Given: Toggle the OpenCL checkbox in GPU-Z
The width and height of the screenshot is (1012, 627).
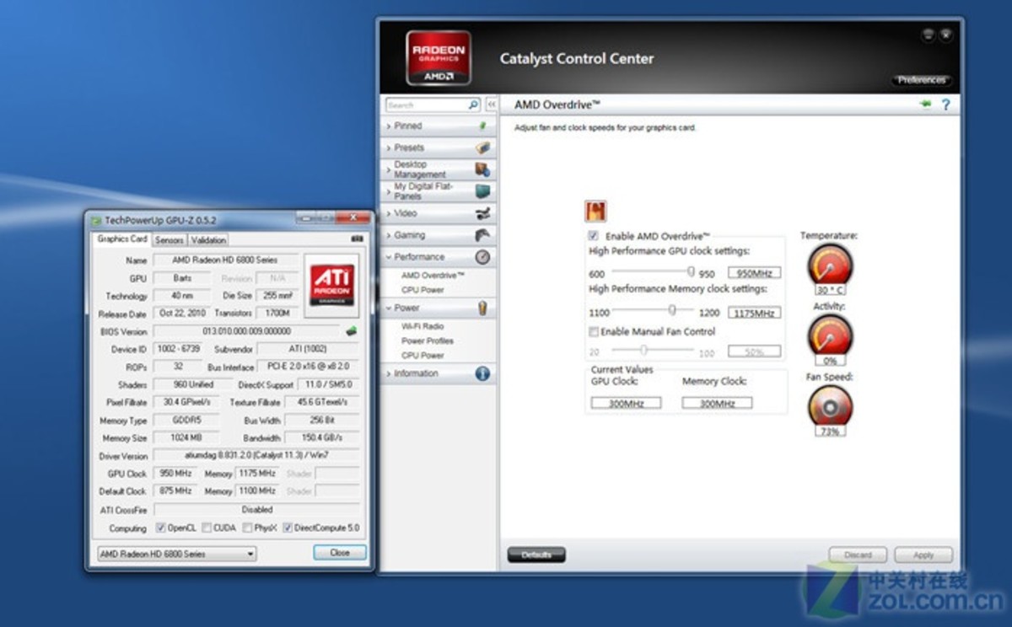Looking at the screenshot, I should click(x=161, y=528).
